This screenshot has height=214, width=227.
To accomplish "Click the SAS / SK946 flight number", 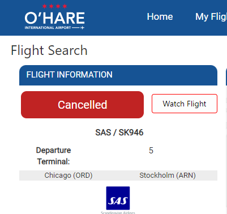I will (x=119, y=132).
